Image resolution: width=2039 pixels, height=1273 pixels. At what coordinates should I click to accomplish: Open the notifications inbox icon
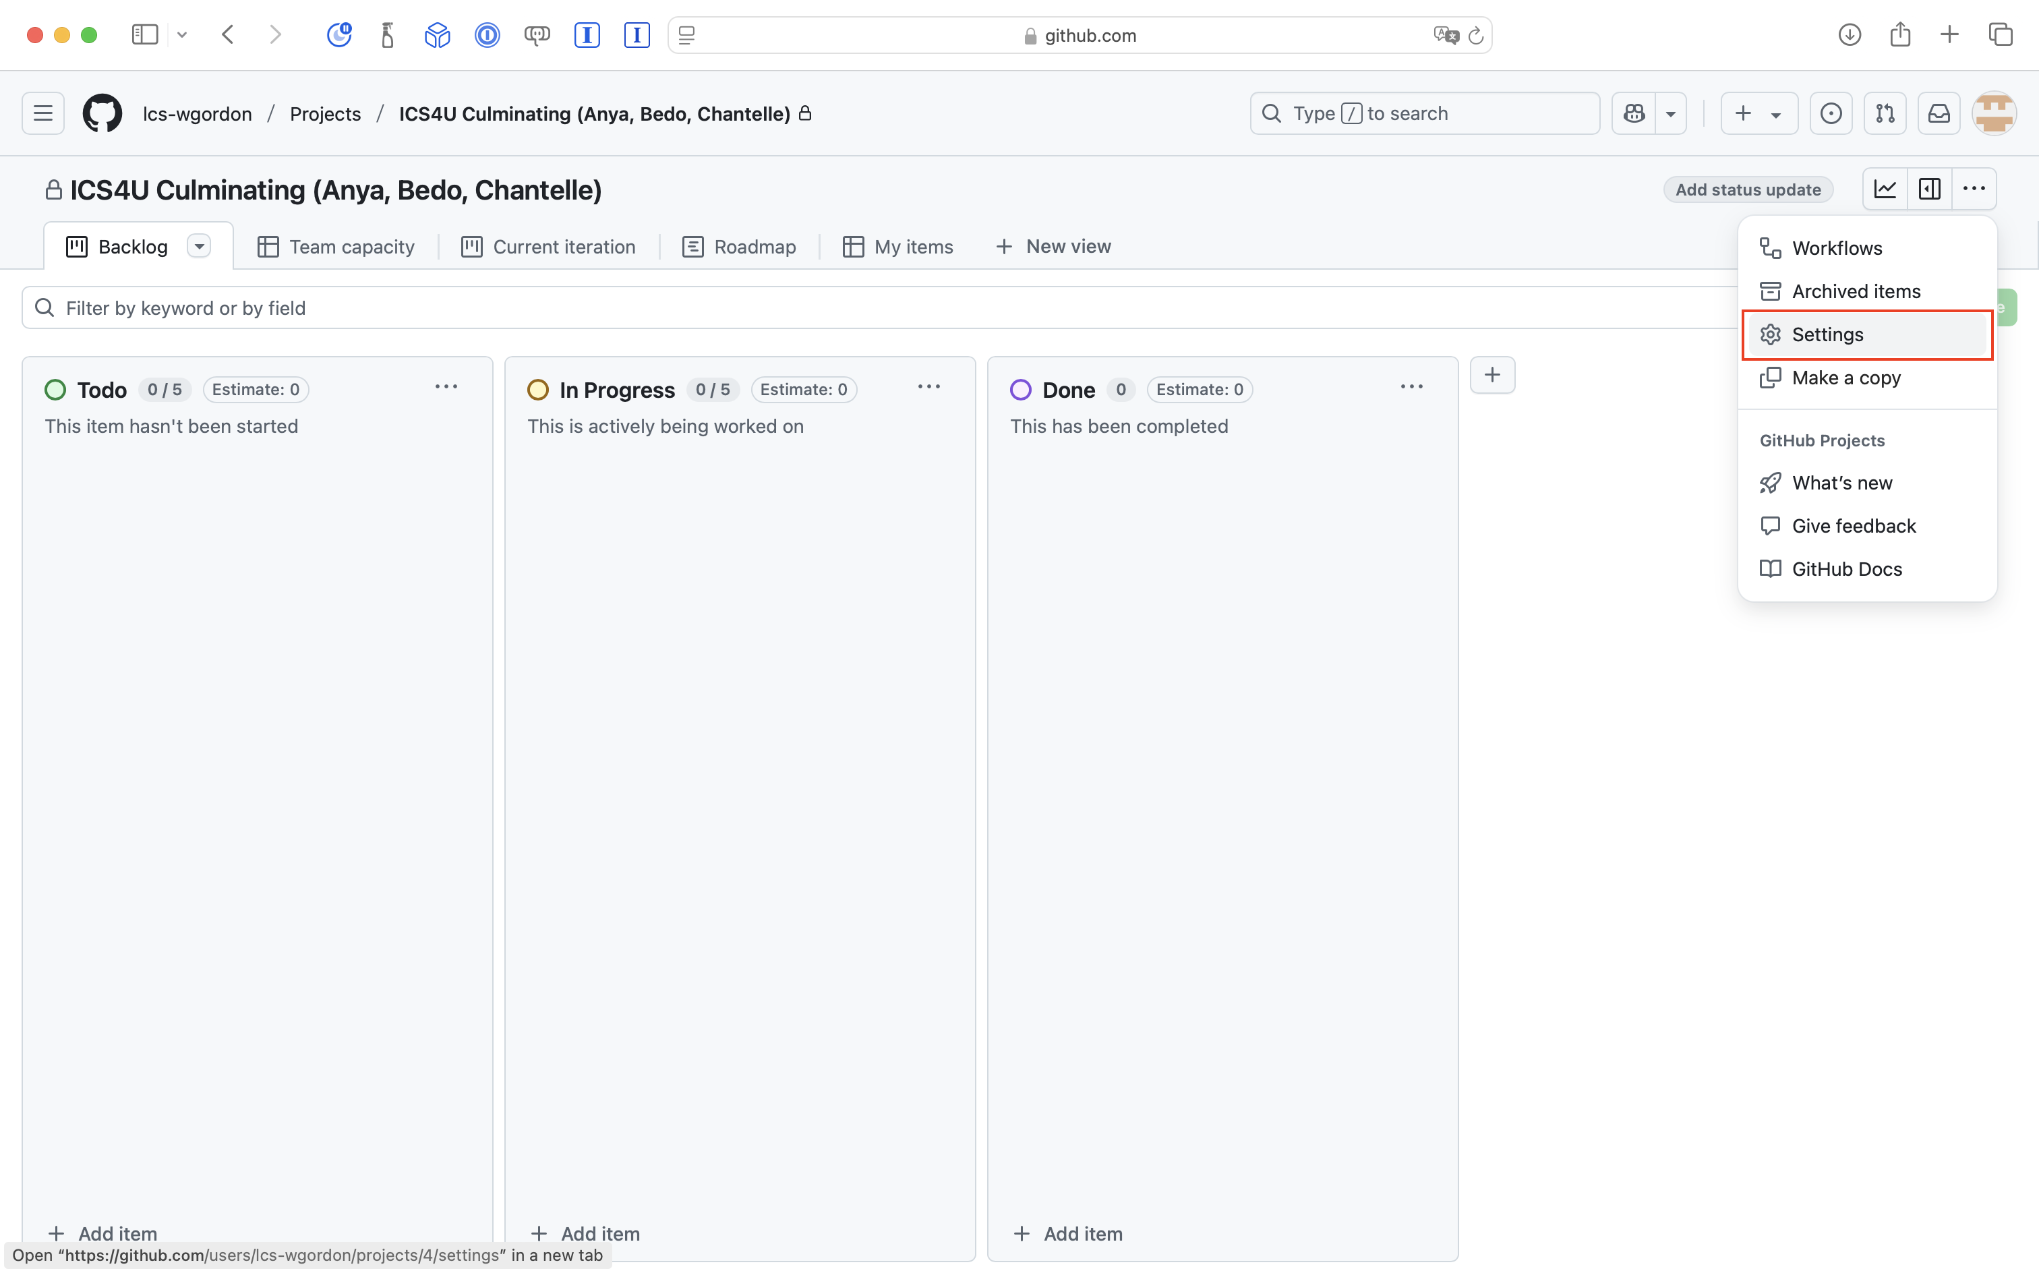tap(1938, 113)
